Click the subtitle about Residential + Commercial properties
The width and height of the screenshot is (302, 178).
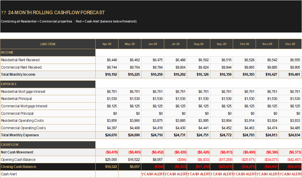tap(69, 21)
